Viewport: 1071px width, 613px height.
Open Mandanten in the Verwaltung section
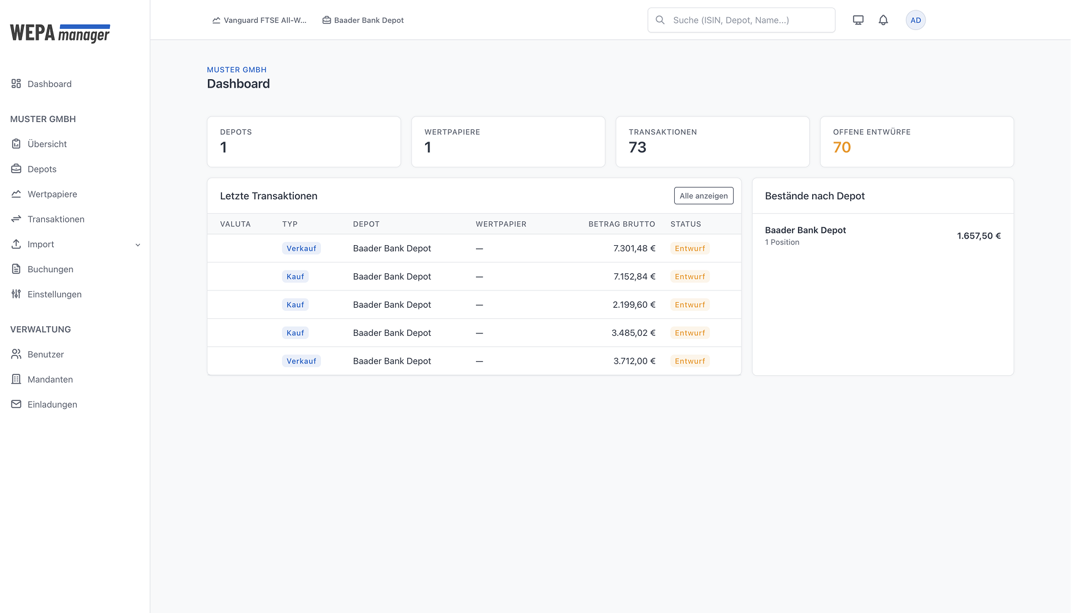(x=50, y=379)
